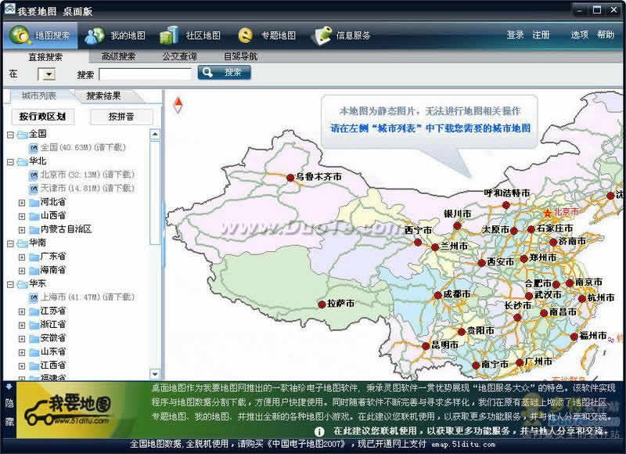
Task: Select the 搜索结果 tab
Action: [104, 95]
